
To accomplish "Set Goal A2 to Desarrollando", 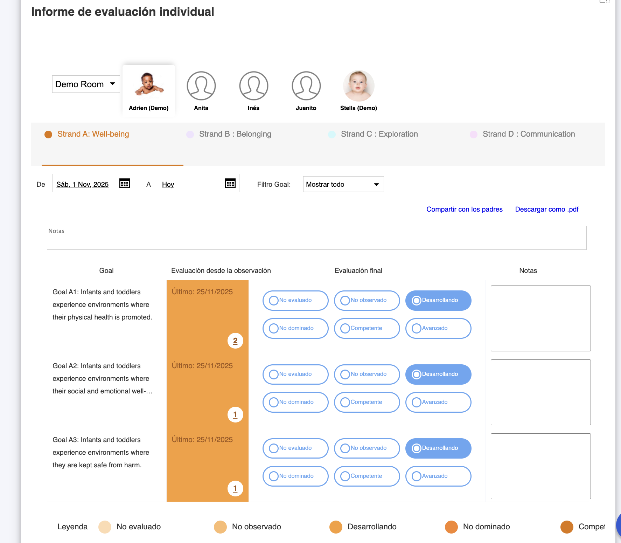I will click(x=438, y=374).
